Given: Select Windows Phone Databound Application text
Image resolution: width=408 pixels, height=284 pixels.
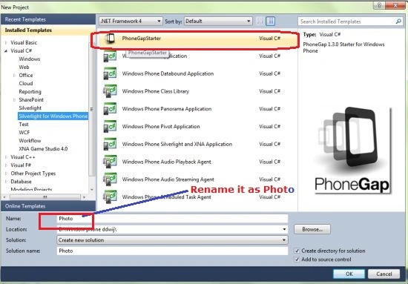Looking at the screenshot, I should coord(168,74).
